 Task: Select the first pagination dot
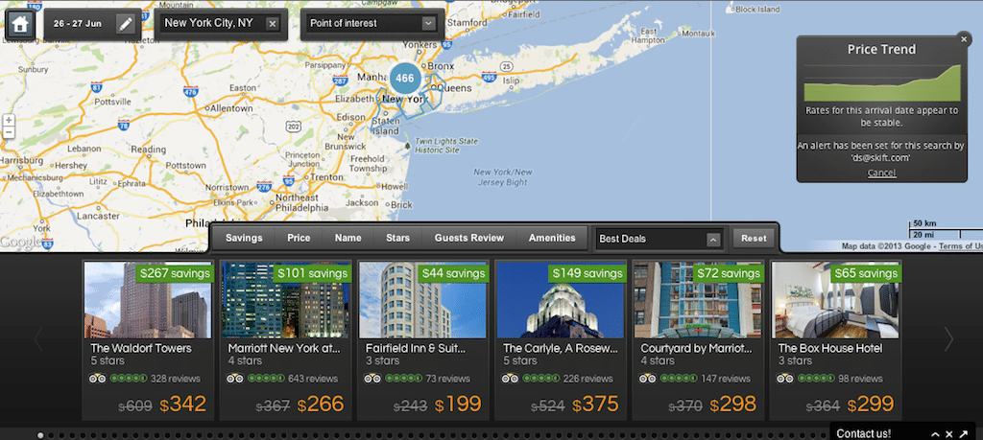[x=40, y=435]
